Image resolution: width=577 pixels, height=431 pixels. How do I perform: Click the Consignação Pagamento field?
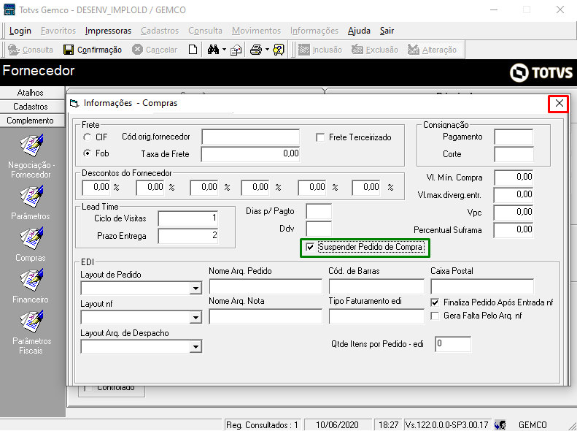pos(514,137)
